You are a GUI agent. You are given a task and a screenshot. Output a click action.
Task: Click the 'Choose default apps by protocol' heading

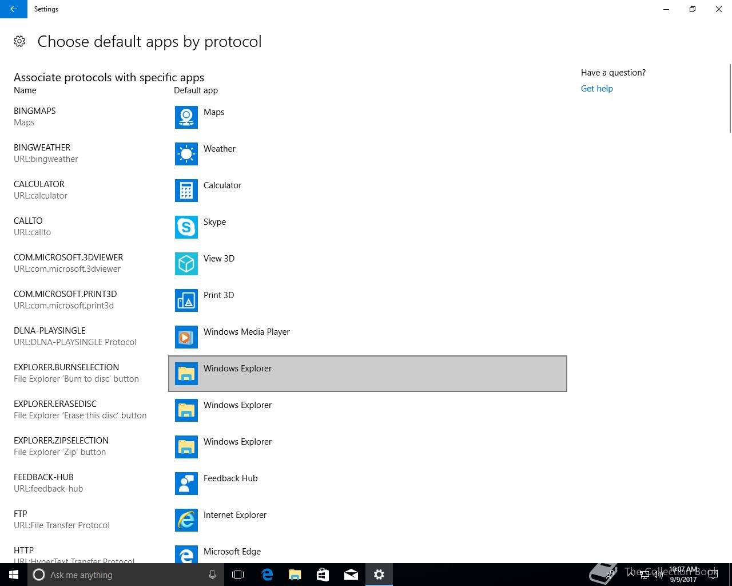coord(149,42)
